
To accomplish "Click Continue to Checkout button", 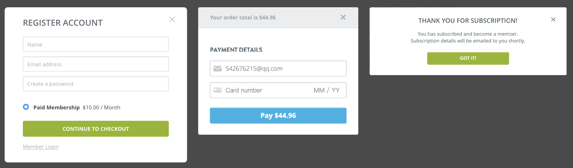I will (x=96, y=129).
